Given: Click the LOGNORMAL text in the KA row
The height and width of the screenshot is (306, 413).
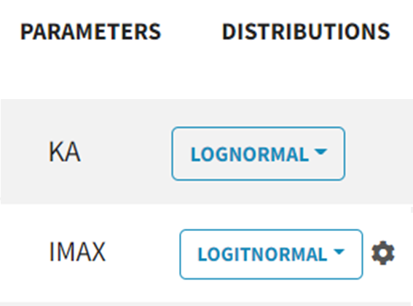Looking at the screenshot, I should [250, 154].
